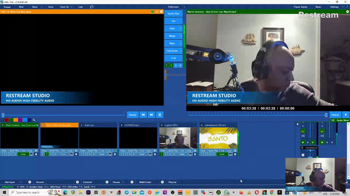The height and width of the screenshot is (196, 350).
Task: Open VLC cone icon in taskbar
Action: coord(249,192)
